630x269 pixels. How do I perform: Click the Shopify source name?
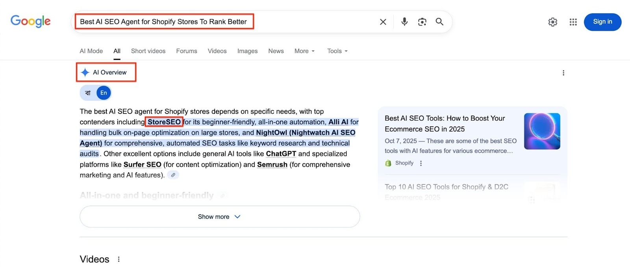pos(404,163)
